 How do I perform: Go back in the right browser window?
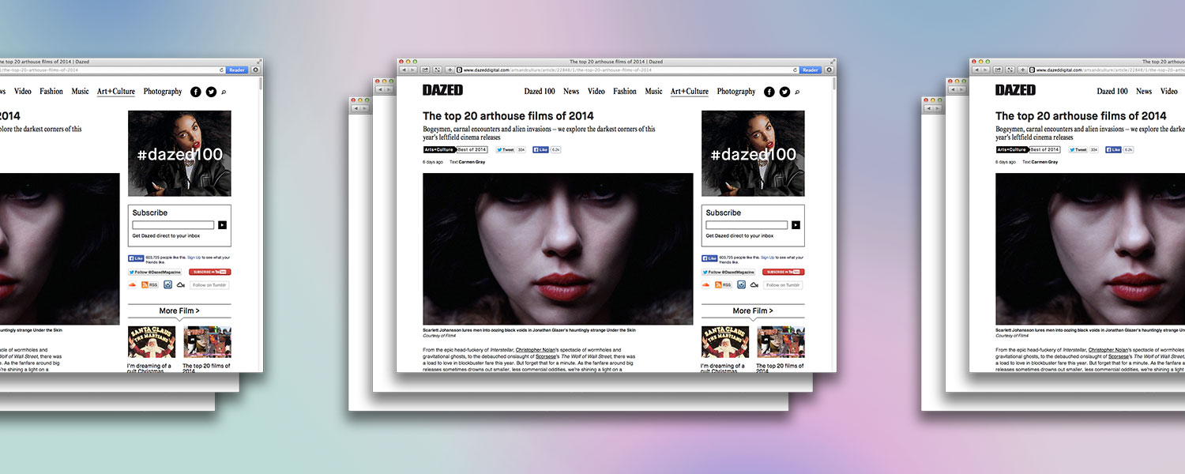(x=976, y=70)
